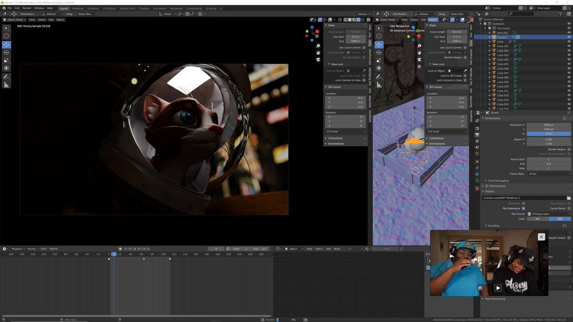This screenshot has width=573, height=322.
Task: Enable Lock to 3D Cursor in right sidebar
Action: coord(465,75)
